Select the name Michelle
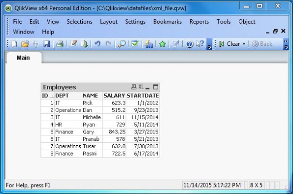 [x=92, y=117]
